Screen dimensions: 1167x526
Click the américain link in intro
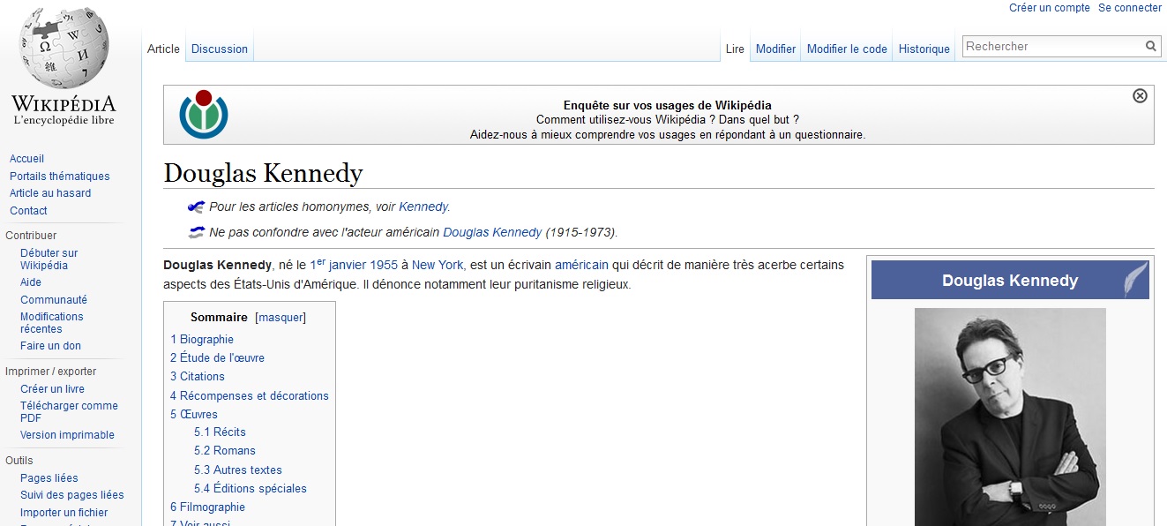click(581, 265)
